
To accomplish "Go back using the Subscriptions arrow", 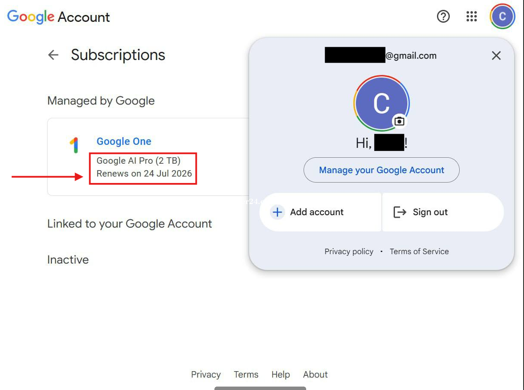I will pyautogui.click(x=53, y=55).
